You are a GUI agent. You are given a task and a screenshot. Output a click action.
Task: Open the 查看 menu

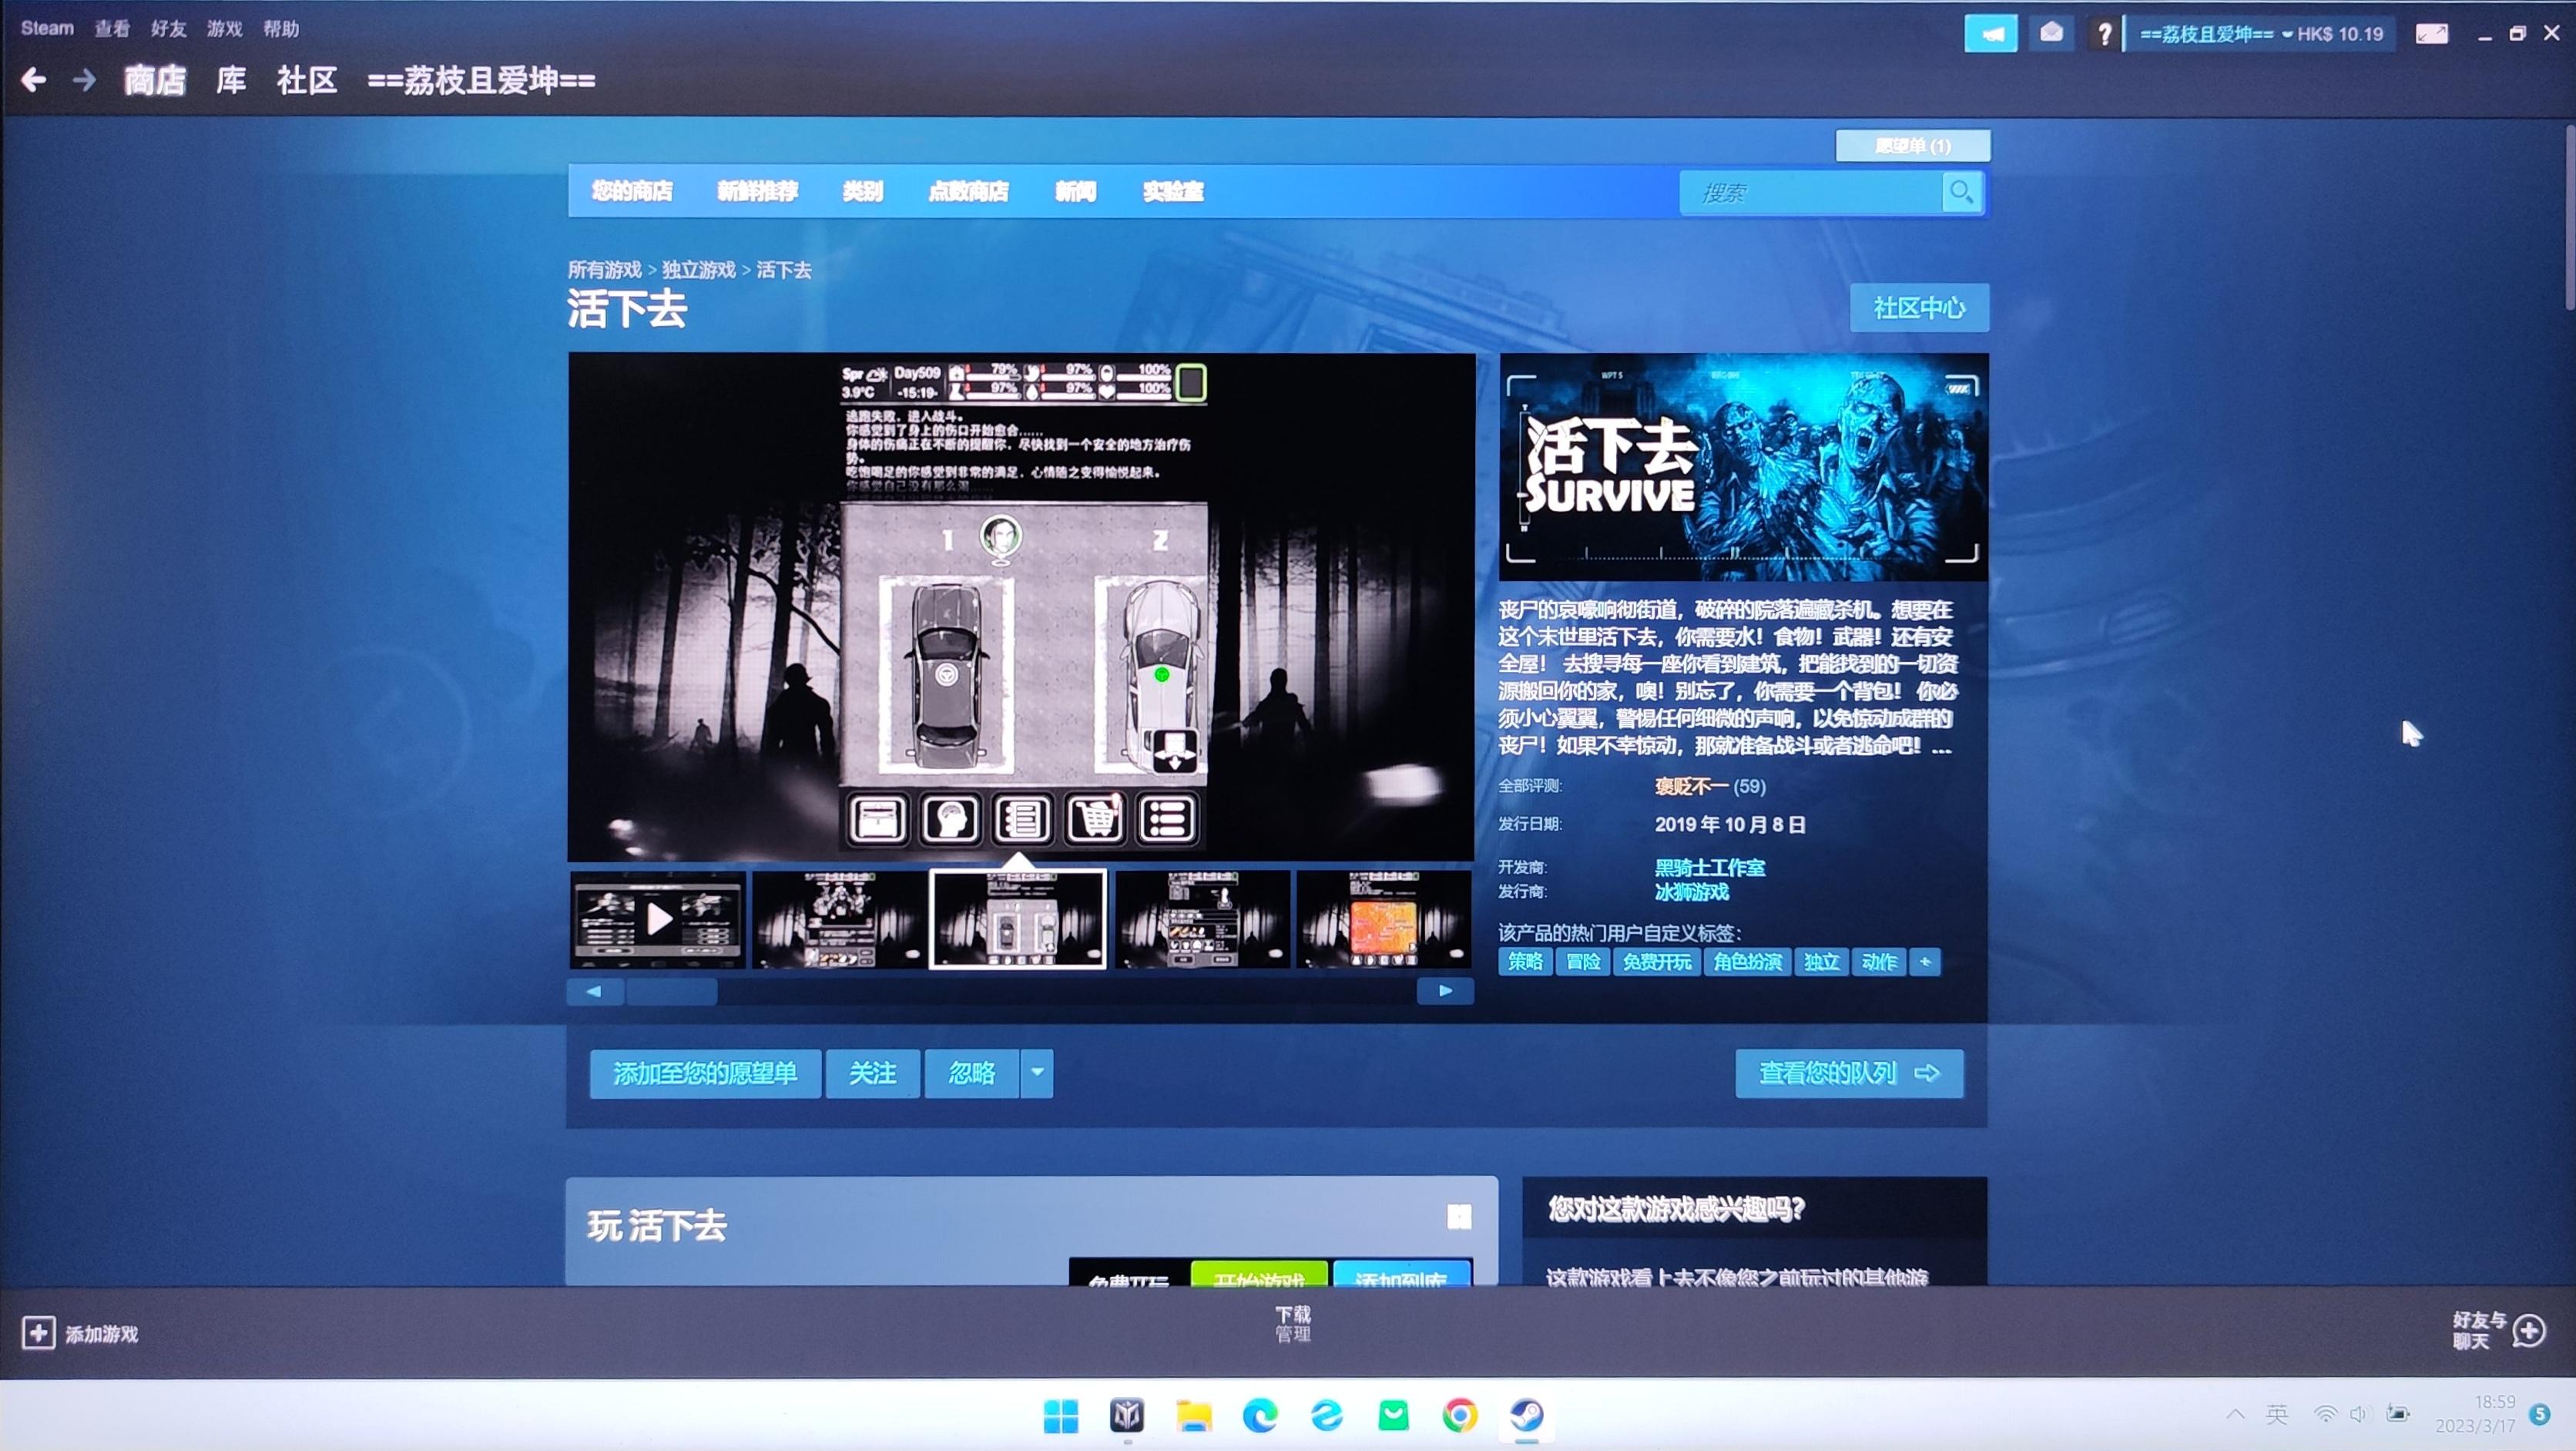[x=112, y=28]
